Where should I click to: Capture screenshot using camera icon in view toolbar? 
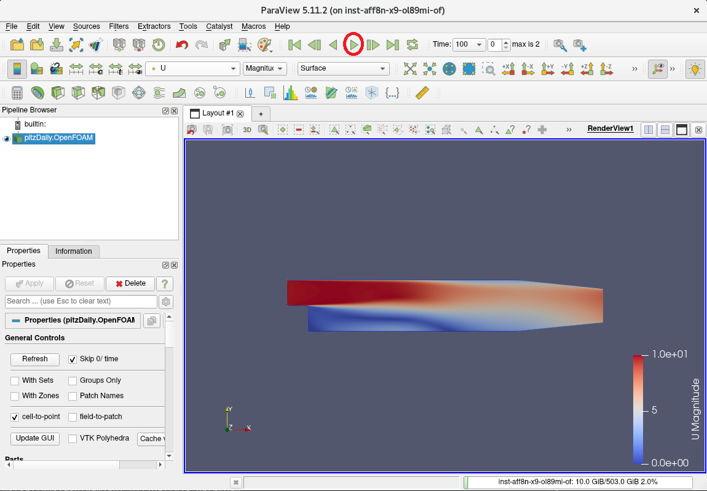(227, 130)
